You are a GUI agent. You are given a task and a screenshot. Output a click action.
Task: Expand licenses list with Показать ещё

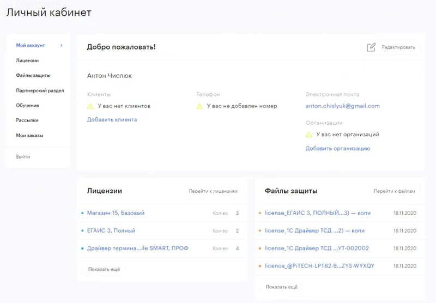104,269
